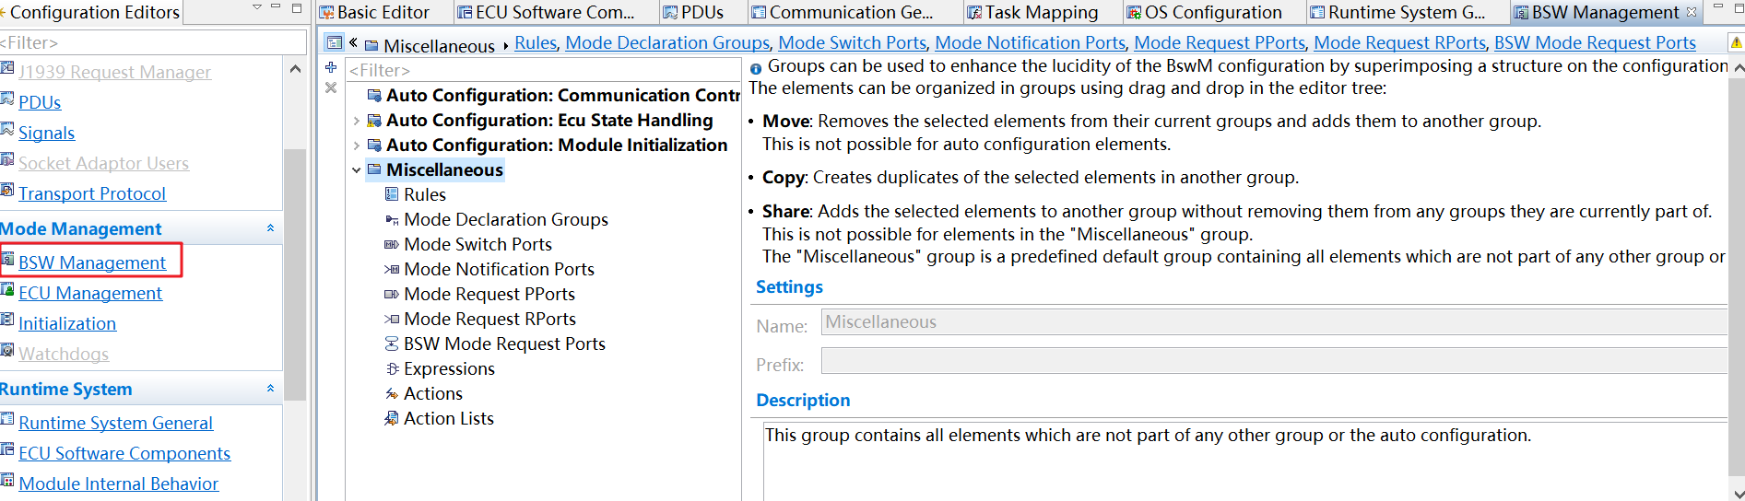Expand Auto Configuration: Module Initialization node
The height and width of the screenshot is (501, 1745).
(357, 146)
